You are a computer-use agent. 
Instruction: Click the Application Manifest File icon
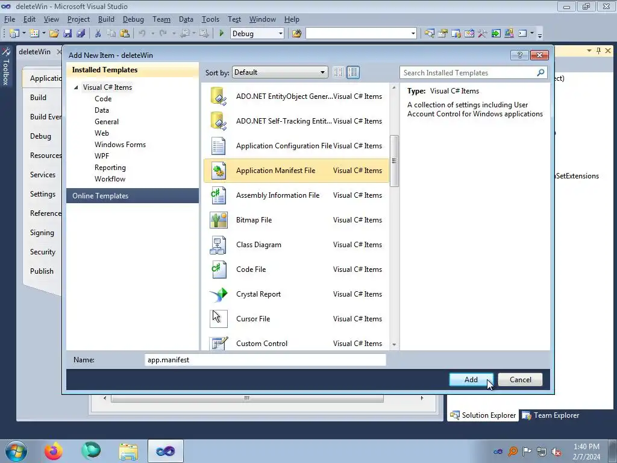click(218, 171)
